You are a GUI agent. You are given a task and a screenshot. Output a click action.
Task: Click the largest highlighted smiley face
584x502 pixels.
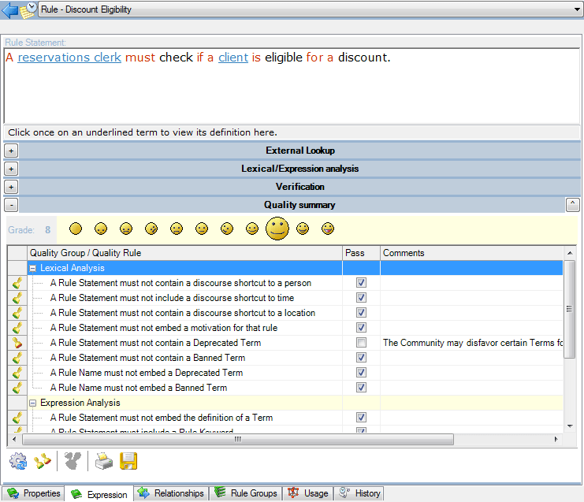point(277,229)
